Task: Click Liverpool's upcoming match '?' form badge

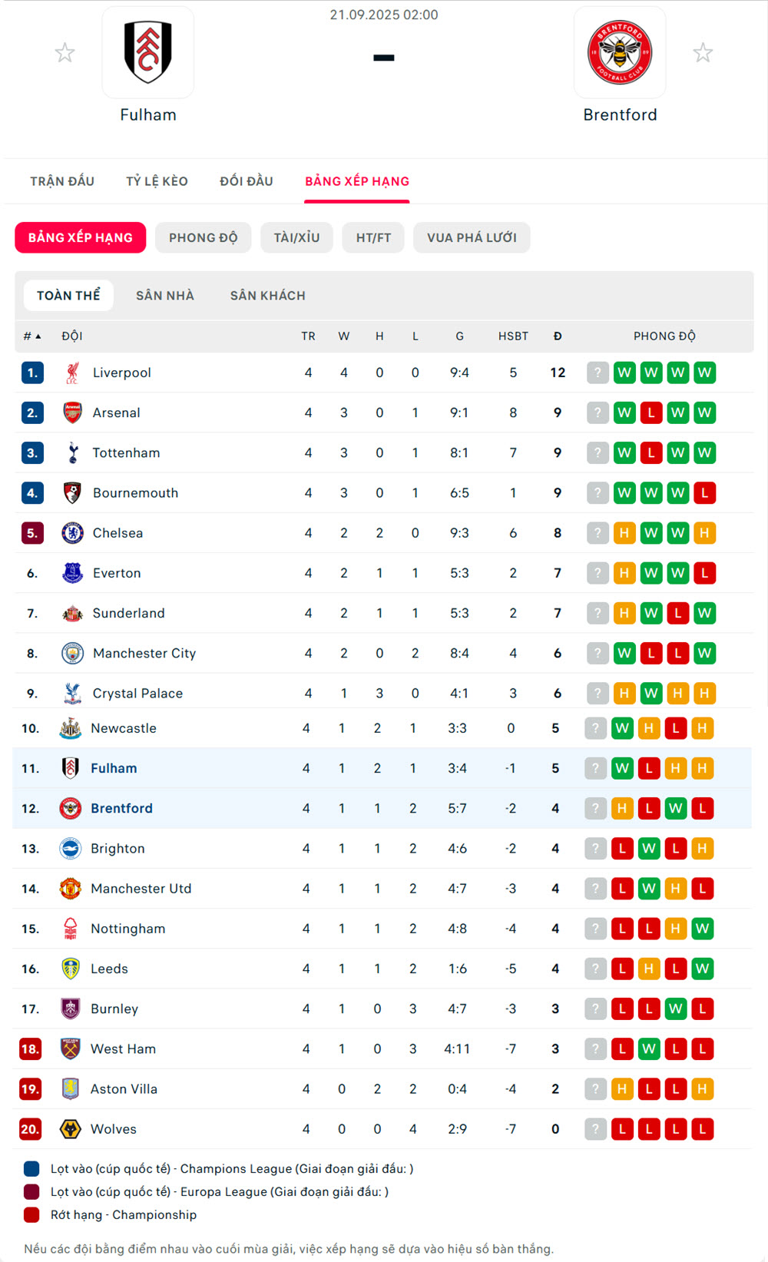Action: tap(598, 373)
